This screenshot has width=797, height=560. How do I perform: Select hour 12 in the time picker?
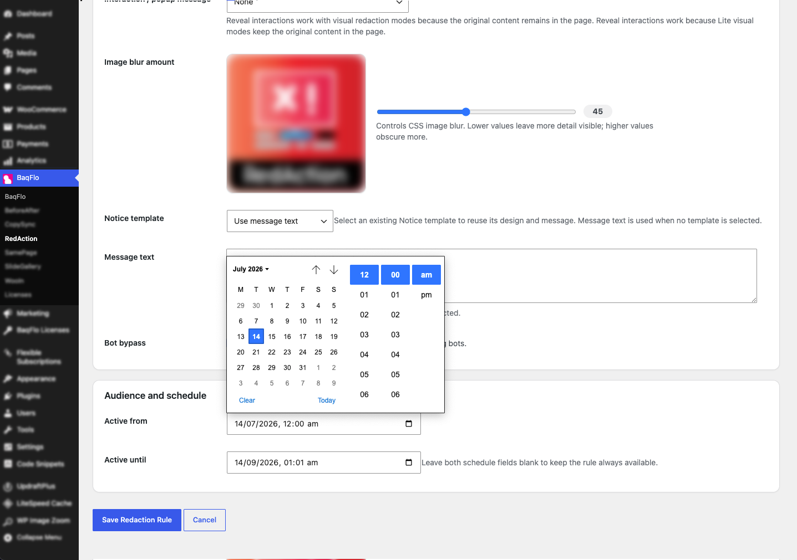coord(364,275)
